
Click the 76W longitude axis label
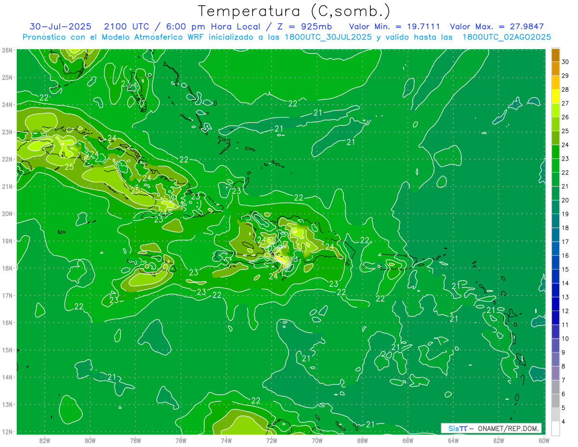(x=181, y=440)
